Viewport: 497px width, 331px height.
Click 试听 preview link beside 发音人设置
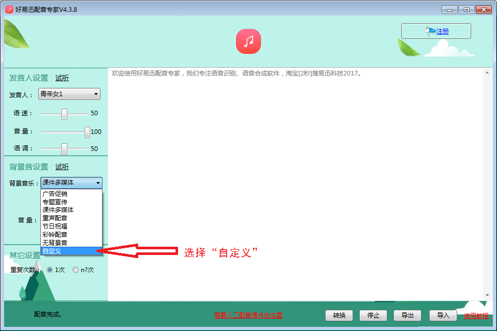tap(62, 78)
